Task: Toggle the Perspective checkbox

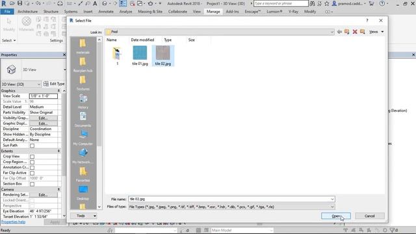Action: click(32, 206)
